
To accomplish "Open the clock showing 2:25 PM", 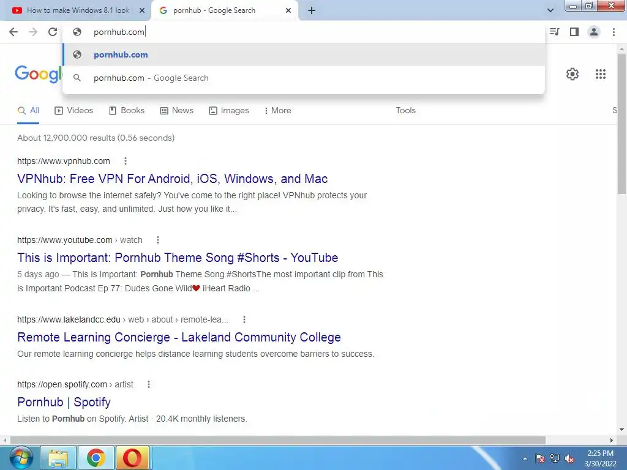I will (x=600, y=458).
